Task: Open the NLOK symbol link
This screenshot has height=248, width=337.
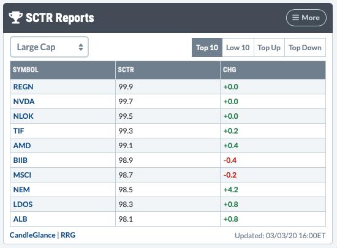Action: click(x=23, y=116)
